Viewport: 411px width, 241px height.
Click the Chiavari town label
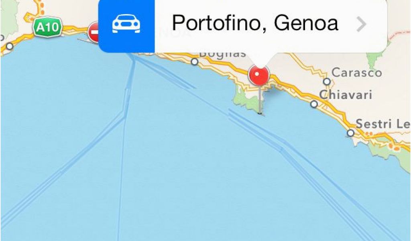[346, 95]
